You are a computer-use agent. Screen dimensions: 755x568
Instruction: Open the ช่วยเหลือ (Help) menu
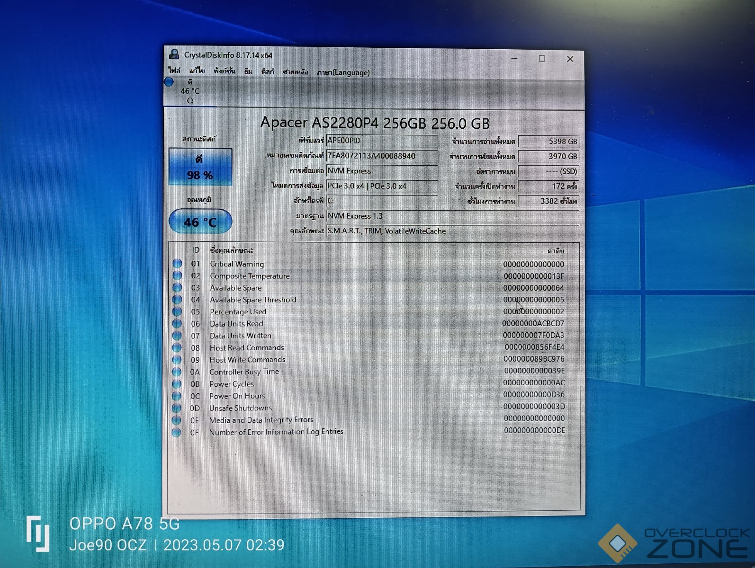pos(296,72)
